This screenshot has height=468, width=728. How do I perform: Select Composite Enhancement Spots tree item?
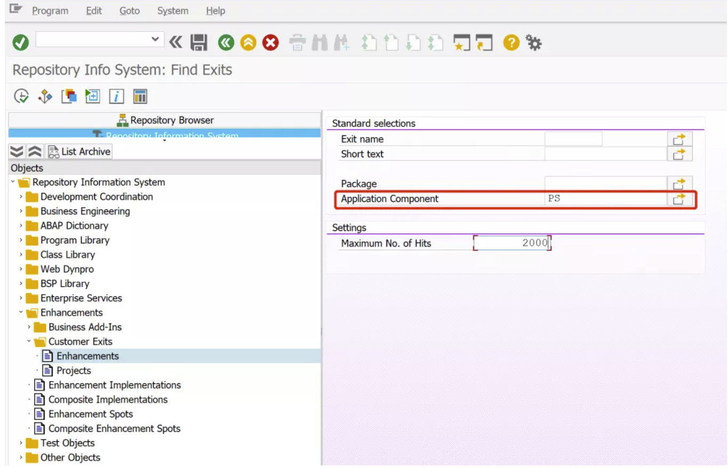(x=115, y=429)
